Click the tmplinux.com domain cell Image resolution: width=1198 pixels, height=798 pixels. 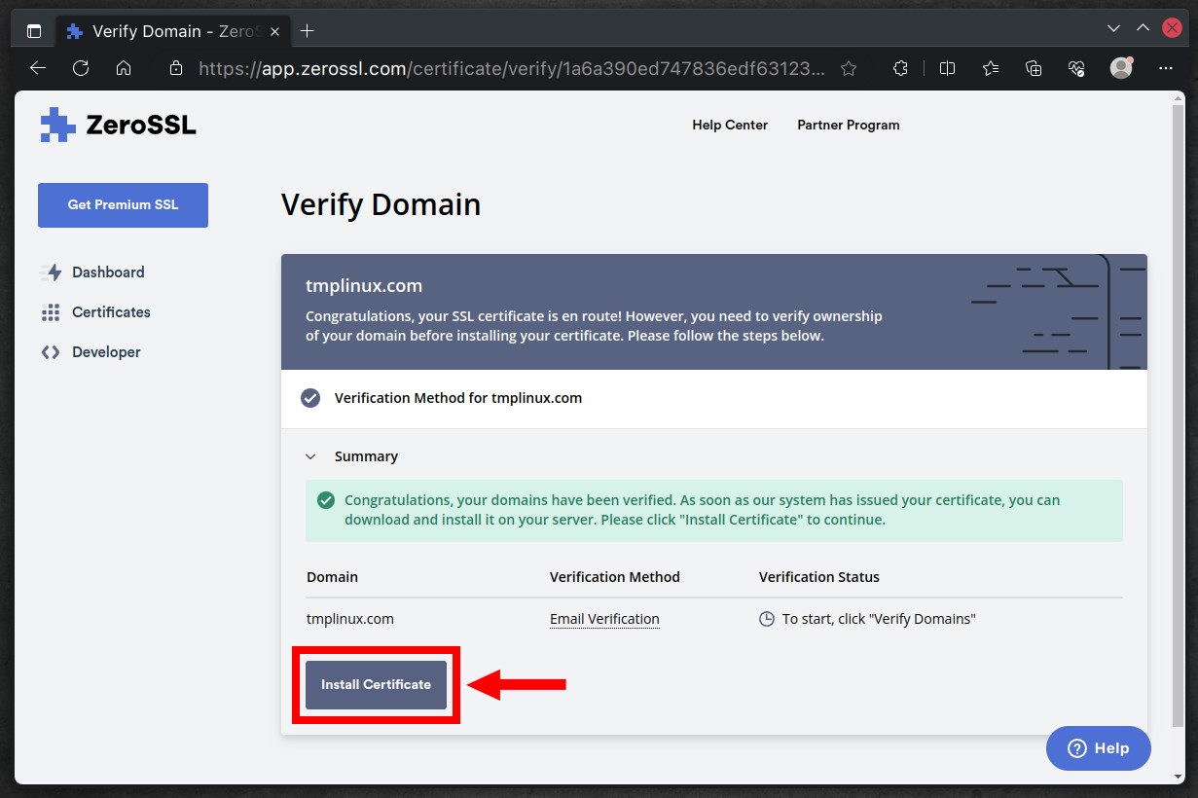(x=350, y=619)
